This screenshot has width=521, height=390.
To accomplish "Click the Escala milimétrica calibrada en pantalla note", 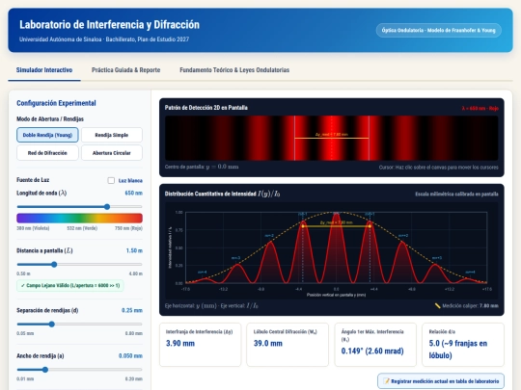I will [456, 194].
